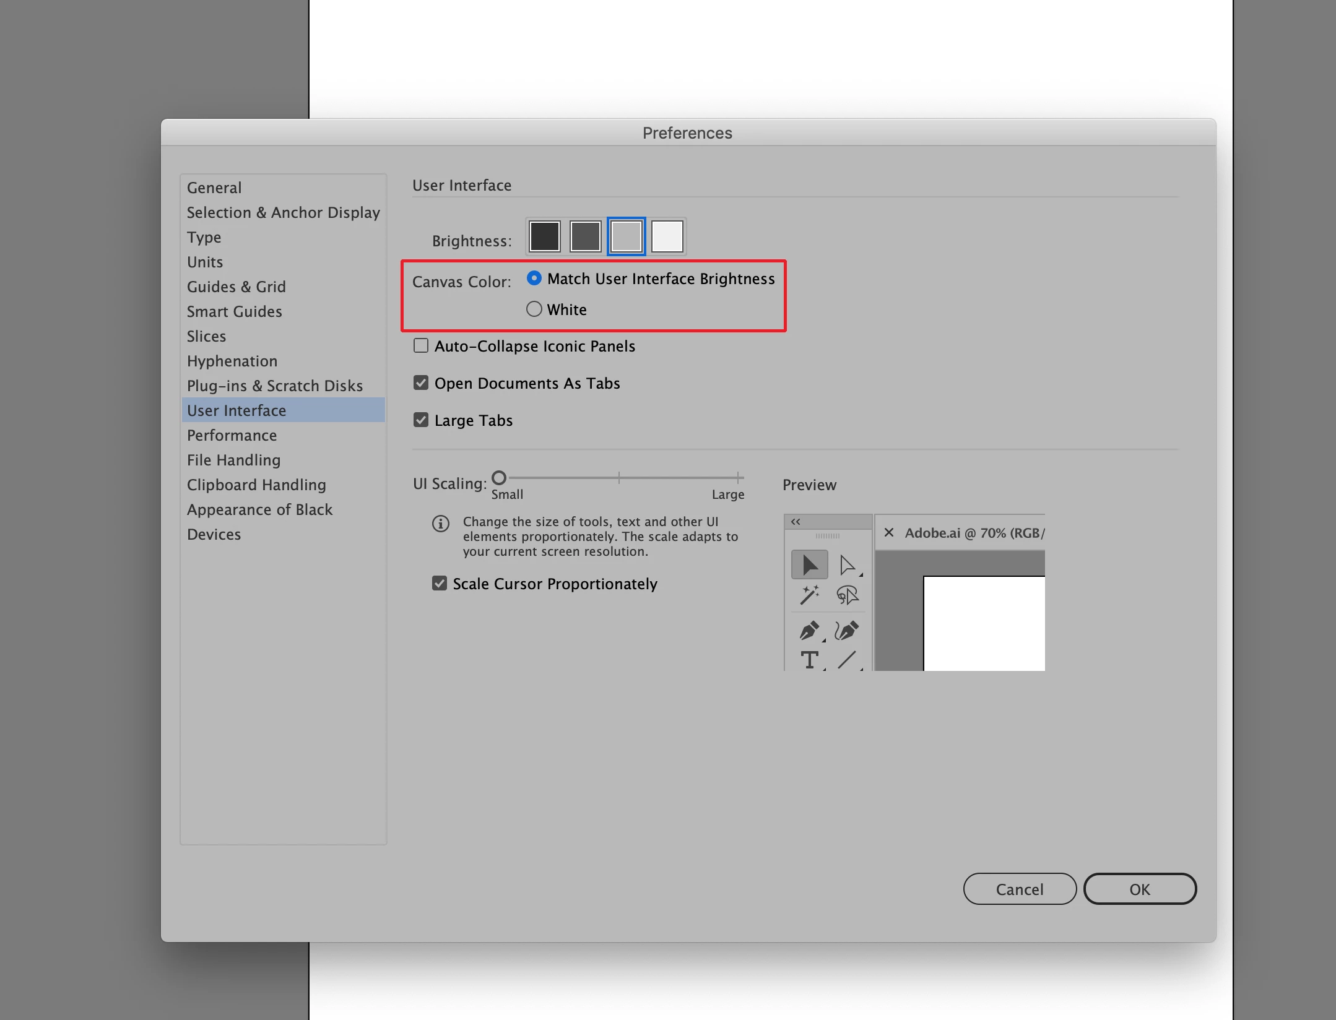Open the Performance preferences section
The height and width of the screenshot is (1020, 1336).
coord(232,435)
